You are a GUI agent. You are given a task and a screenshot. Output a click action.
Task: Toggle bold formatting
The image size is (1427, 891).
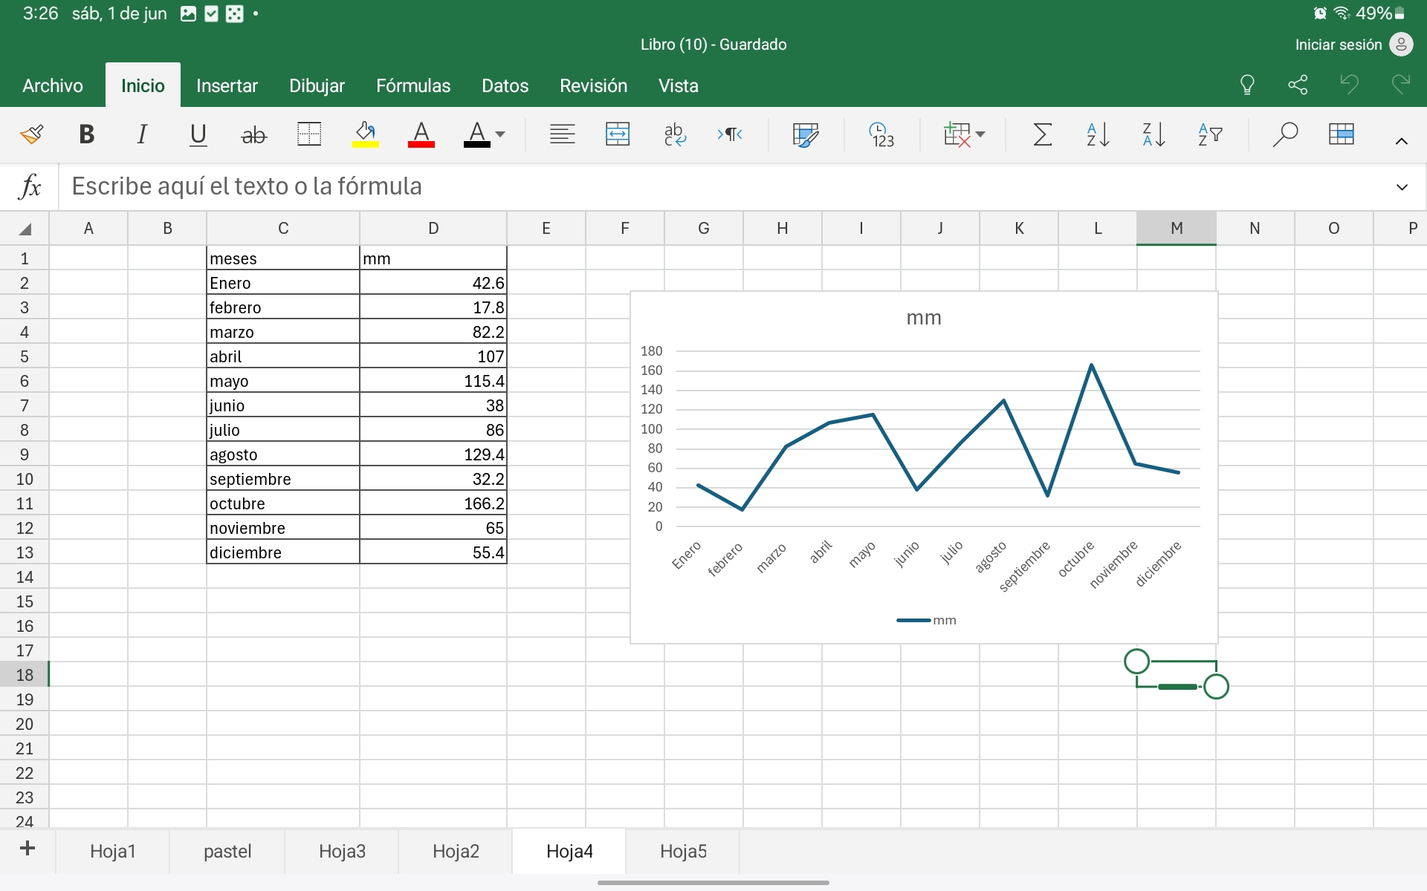(86, 134)
